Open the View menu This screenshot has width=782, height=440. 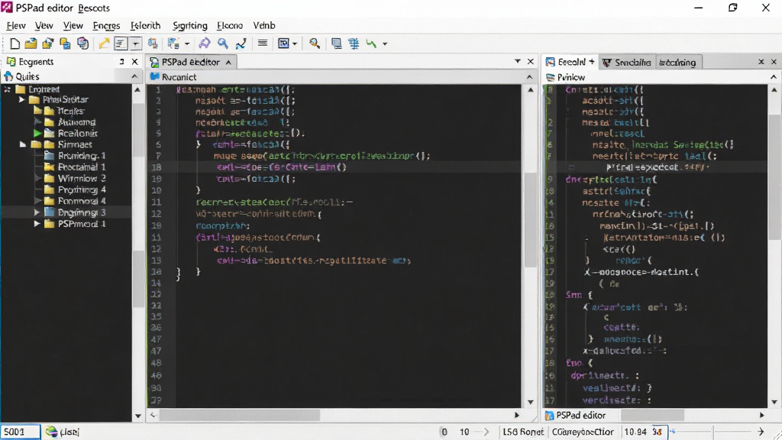[x=73, y=25]
